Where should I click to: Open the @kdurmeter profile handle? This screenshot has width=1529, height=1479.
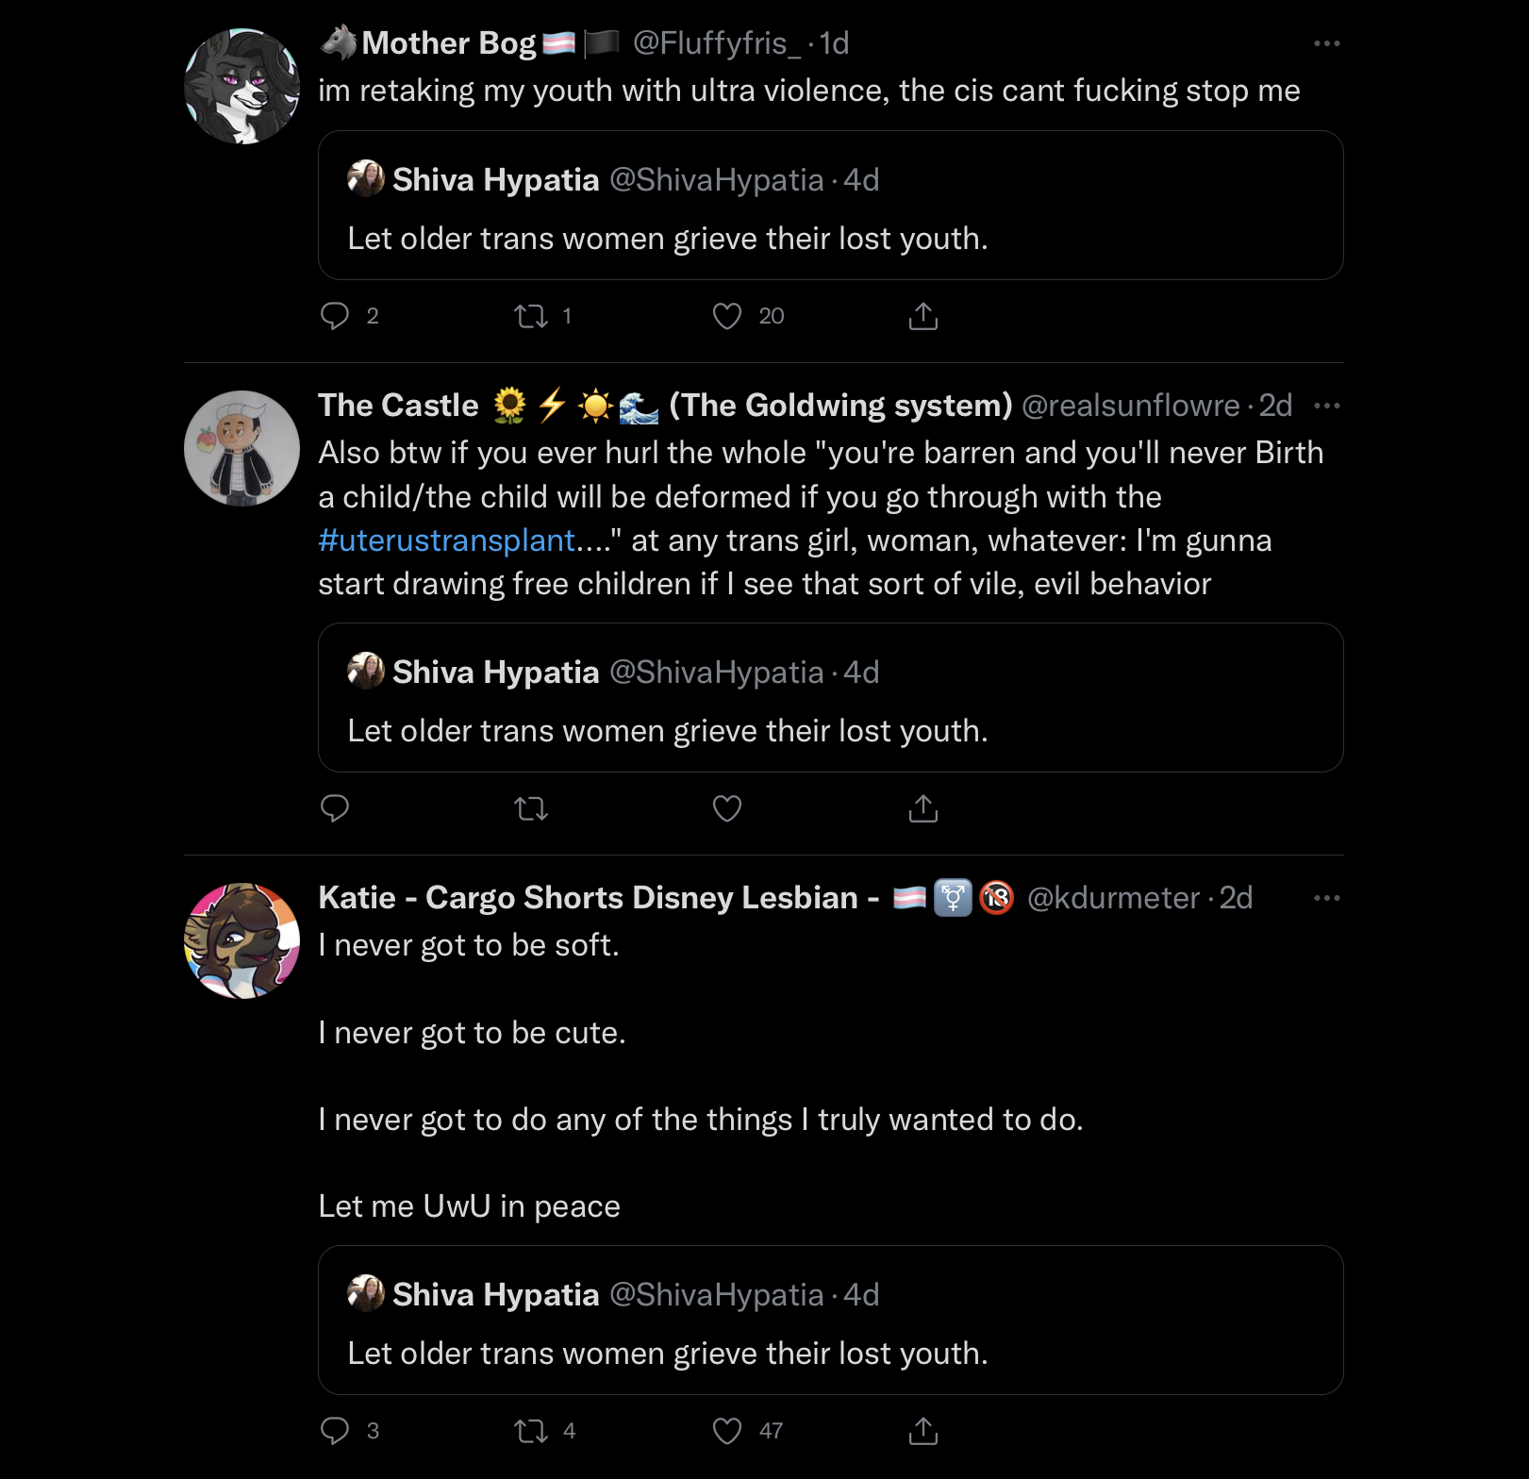tap(1113, 898)
